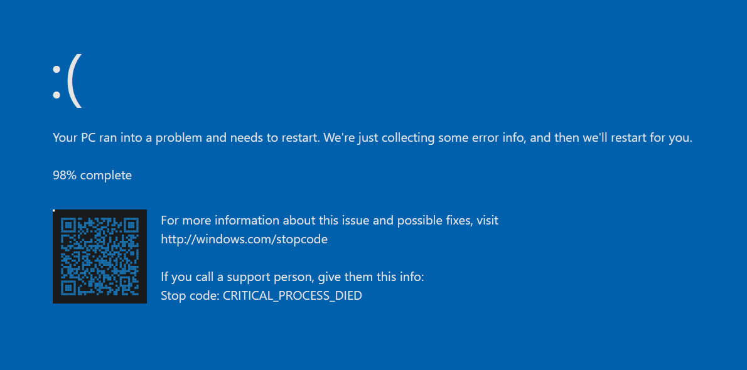
Task: Click the "For more information" line
Action: click(x=330, y=220)
